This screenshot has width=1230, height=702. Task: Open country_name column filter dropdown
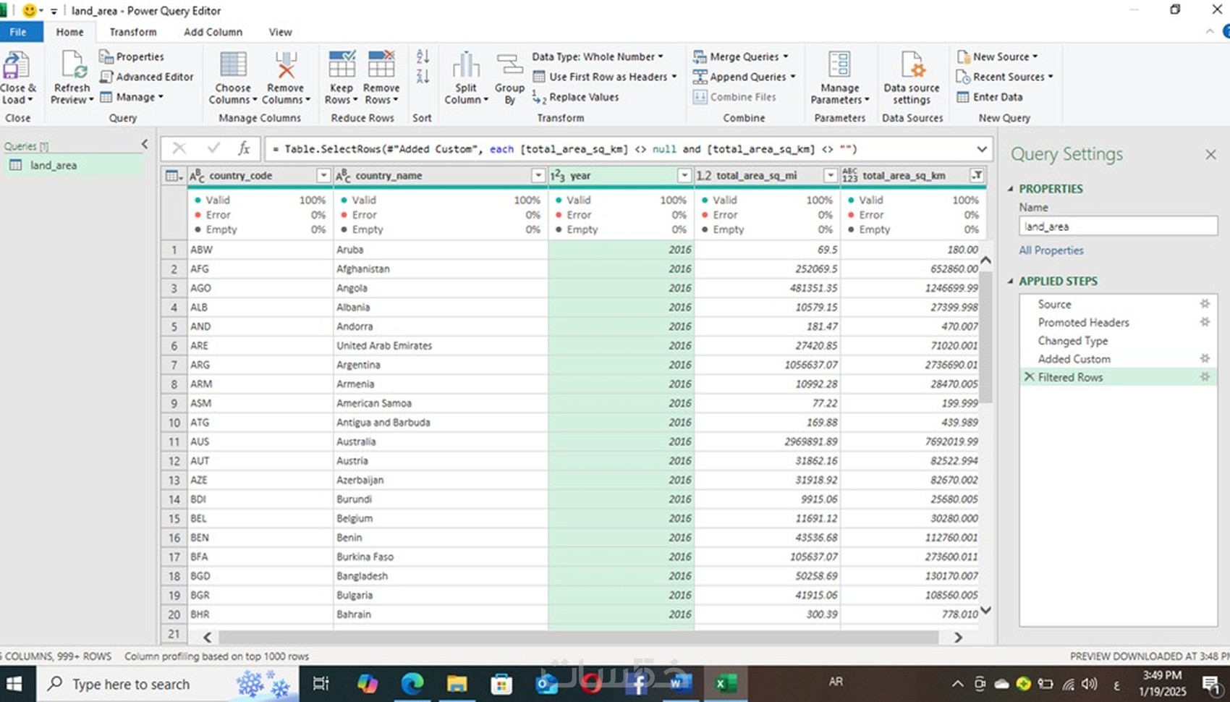click(x=538, y=176)
